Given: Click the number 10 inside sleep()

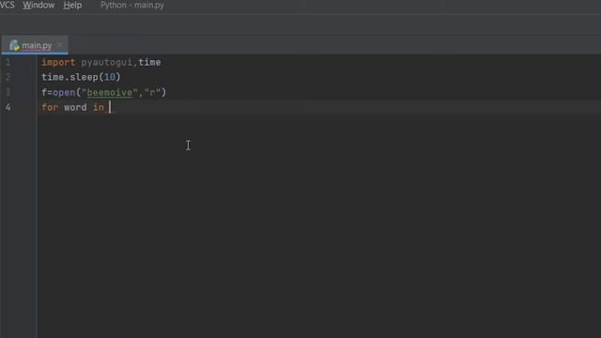Looking at the screenshot, I should tap(110, 77).
